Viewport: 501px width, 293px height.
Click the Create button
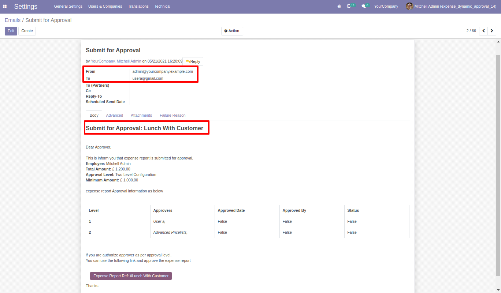(27, 31)
